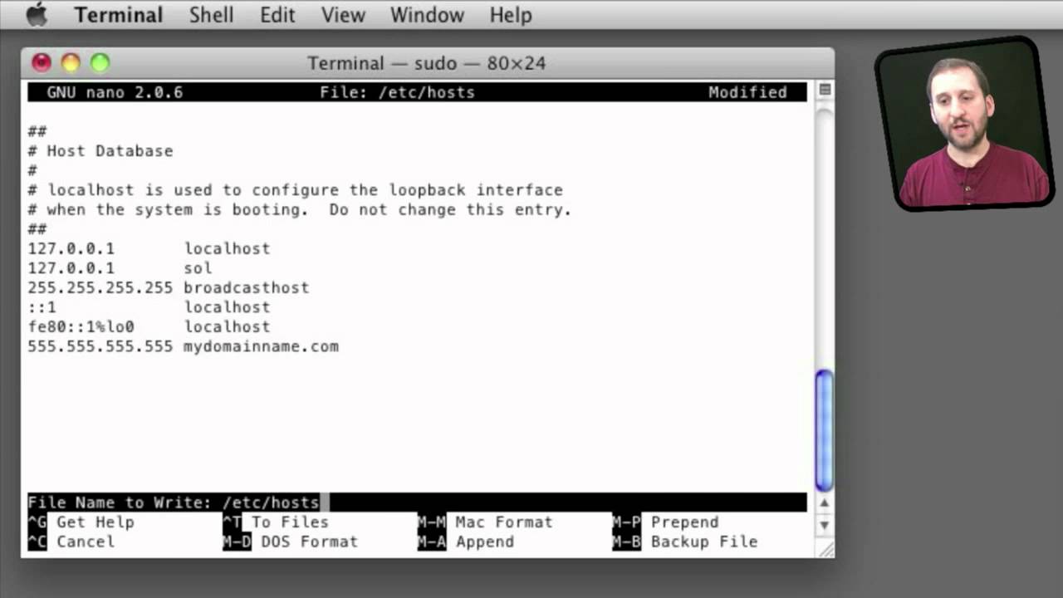Click 'GNU nano 2.0.6' header text
The image size is (1063, 598).
point(115,92)
